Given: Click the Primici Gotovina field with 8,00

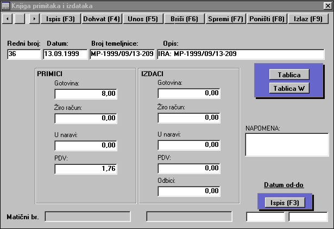Looking at the screenshot, I should pos(86,94).
